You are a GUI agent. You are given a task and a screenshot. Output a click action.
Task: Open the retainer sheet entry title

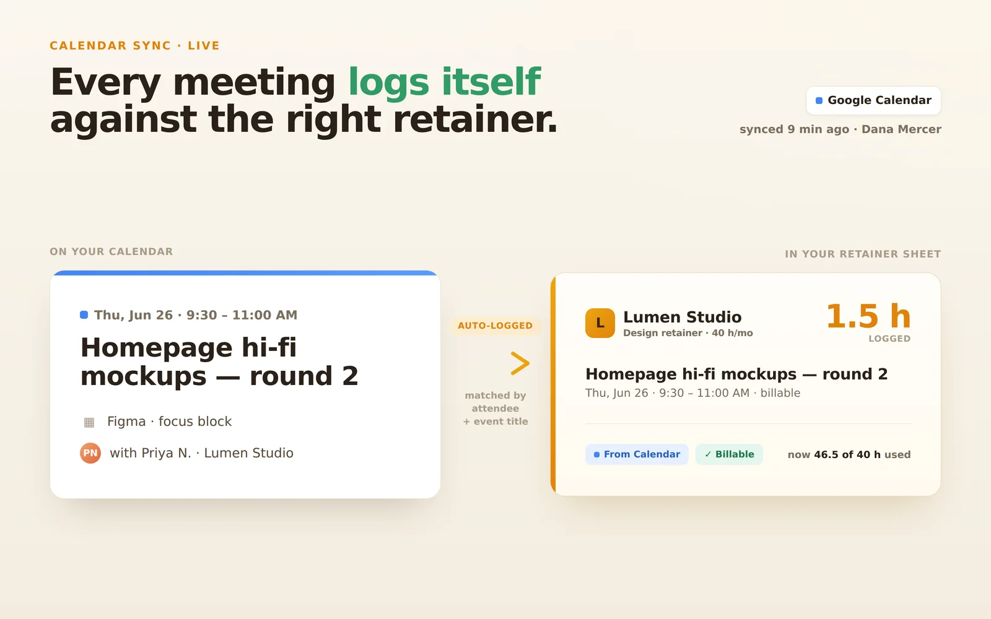736,374
